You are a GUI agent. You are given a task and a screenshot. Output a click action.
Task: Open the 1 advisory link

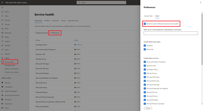79,45
